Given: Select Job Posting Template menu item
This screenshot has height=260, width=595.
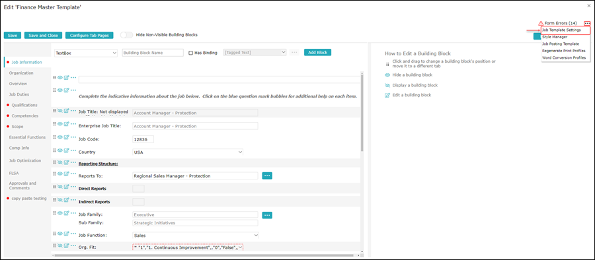Looking at the screenshot, I should pyautogui.click(x=561, y=44).
